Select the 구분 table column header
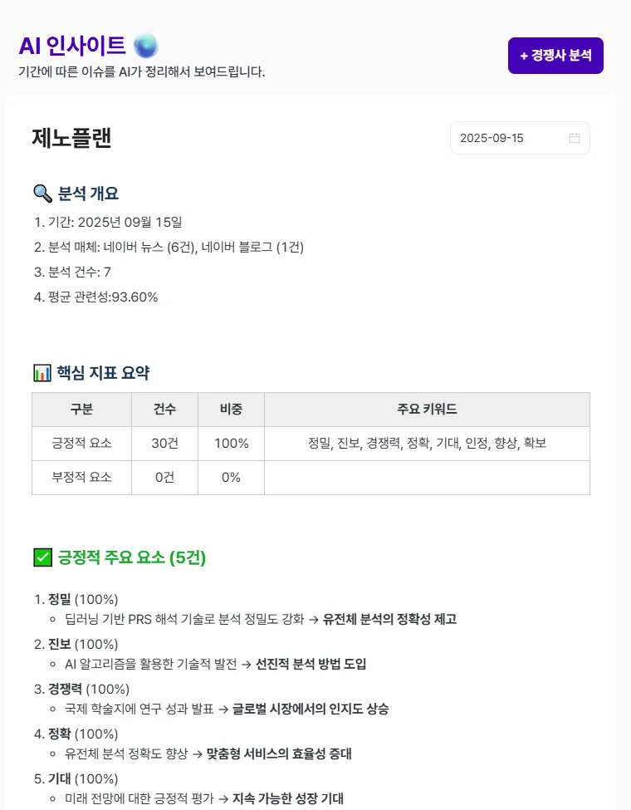Image resolution: width=631 pixels, height=810 pixels. pos(81,410)
